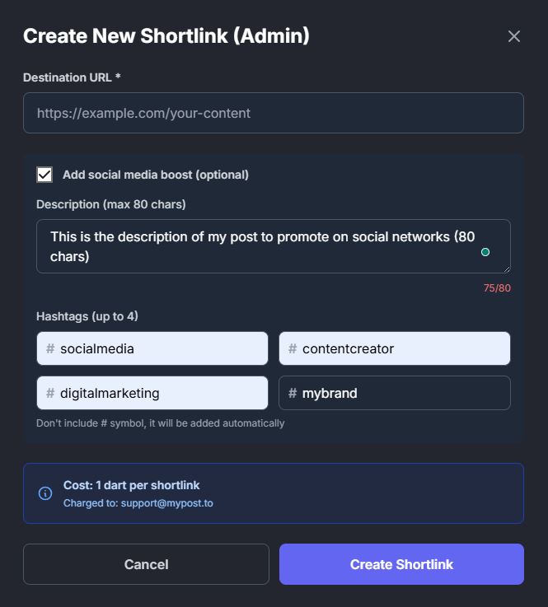Viewport: 548px width, 607px height.
Task: Click the hash symbol before contentcreator
Action: click(293, 348)
